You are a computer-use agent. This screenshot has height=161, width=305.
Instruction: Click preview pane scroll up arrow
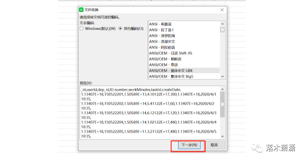[222, 89]
